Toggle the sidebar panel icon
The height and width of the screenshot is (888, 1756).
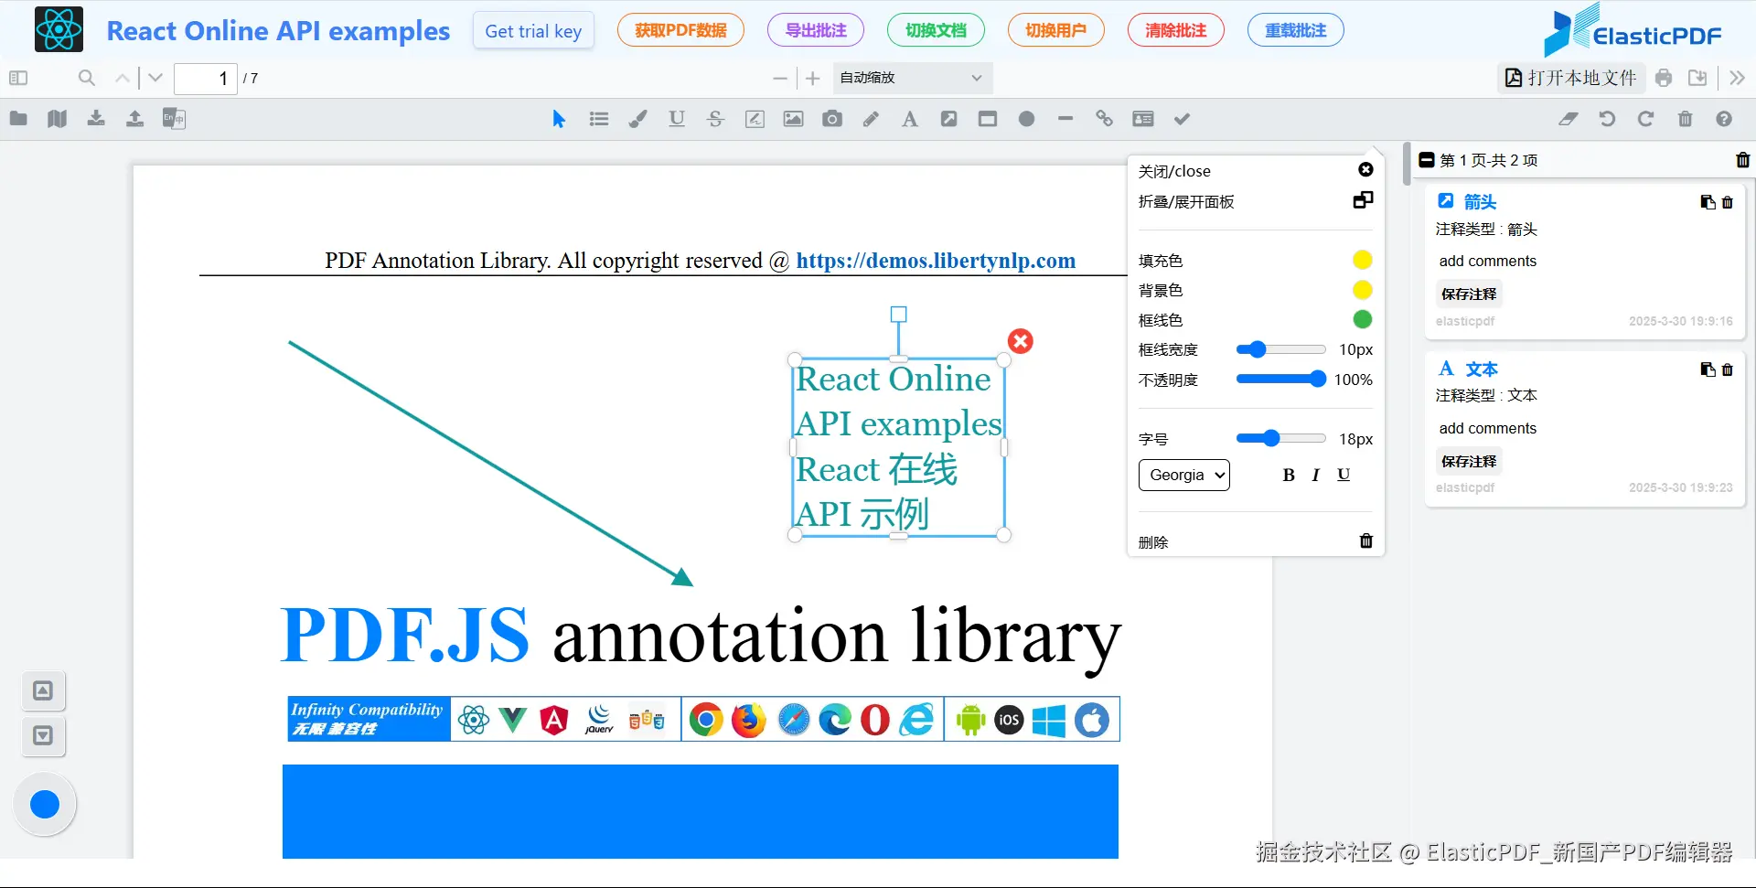point(18,78)
